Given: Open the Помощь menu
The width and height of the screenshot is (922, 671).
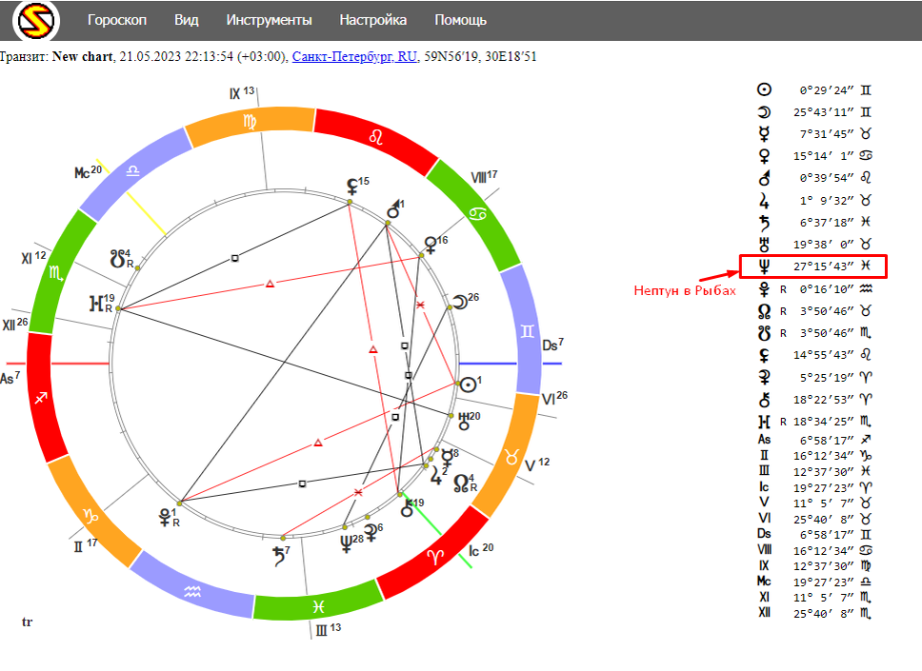Looking at the screenshot, I should (x=460, y=20).
